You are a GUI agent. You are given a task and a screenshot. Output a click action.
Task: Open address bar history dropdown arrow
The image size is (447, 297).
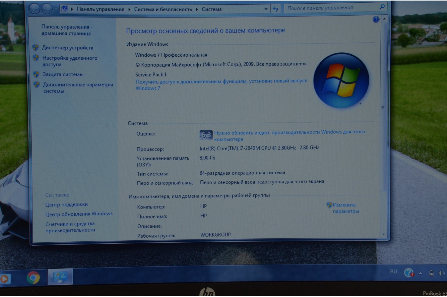point(266,9)
